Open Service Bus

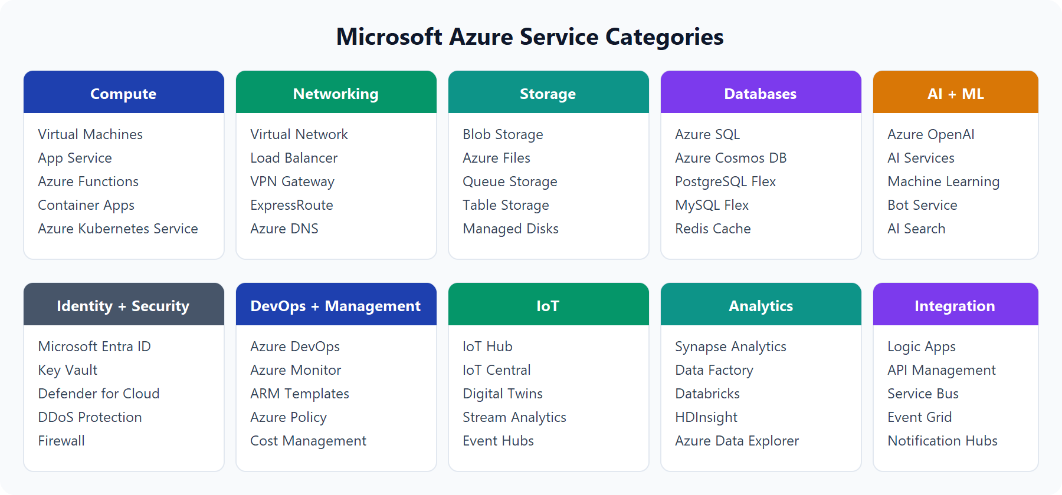923,394
